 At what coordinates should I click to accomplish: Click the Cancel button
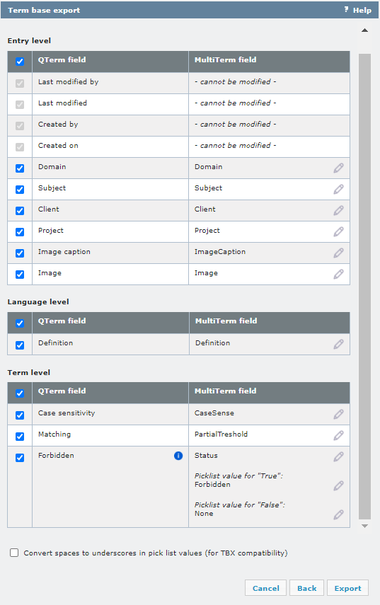(266, 588)
